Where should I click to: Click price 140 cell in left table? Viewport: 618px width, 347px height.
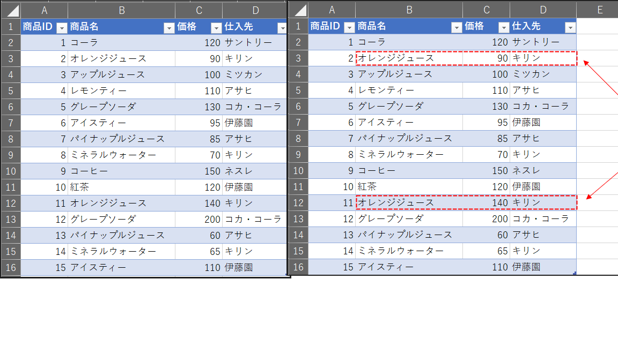click(198, 203)
